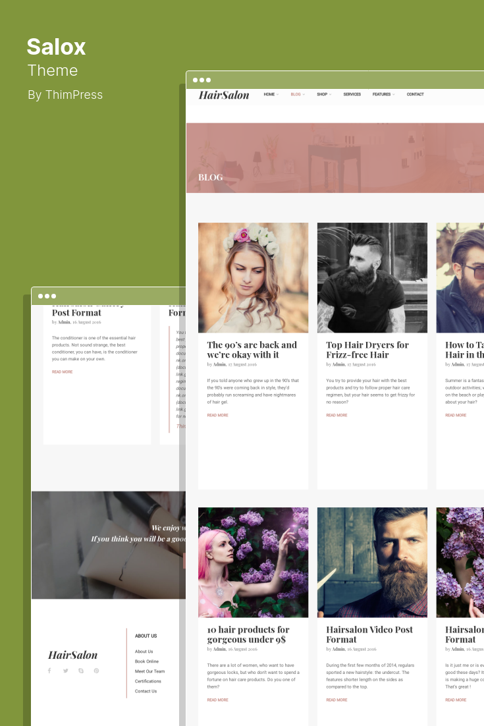The width and height of the screenshot is (484, 726).
Task: Click the "Post Format" title in back window
Action: 76,312
